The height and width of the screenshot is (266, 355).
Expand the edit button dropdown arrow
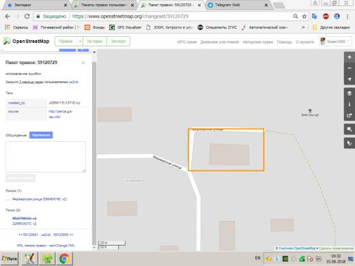pos(80,42)
